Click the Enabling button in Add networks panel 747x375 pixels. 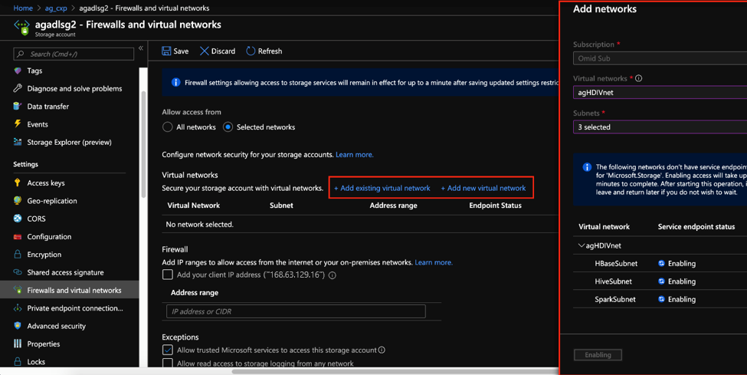coord(598,354)
